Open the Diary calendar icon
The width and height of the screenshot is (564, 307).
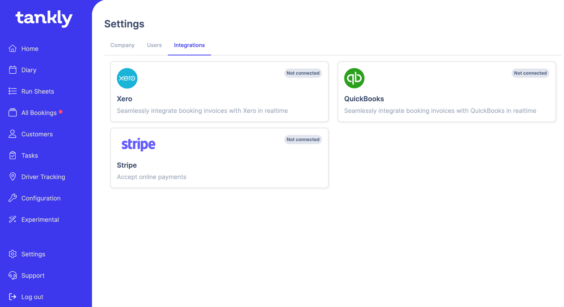tap(13, 70)
